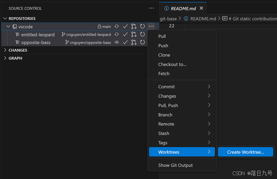
Task: Choose Fetch from the context menu
Action: point(182,73)
